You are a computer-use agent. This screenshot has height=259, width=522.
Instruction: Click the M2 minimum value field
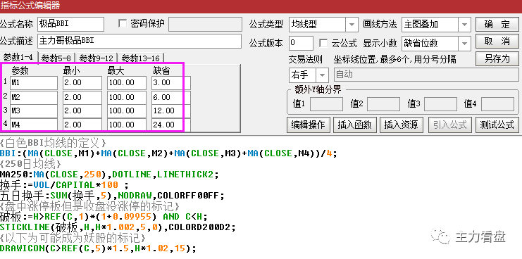(x=82, y=97)
